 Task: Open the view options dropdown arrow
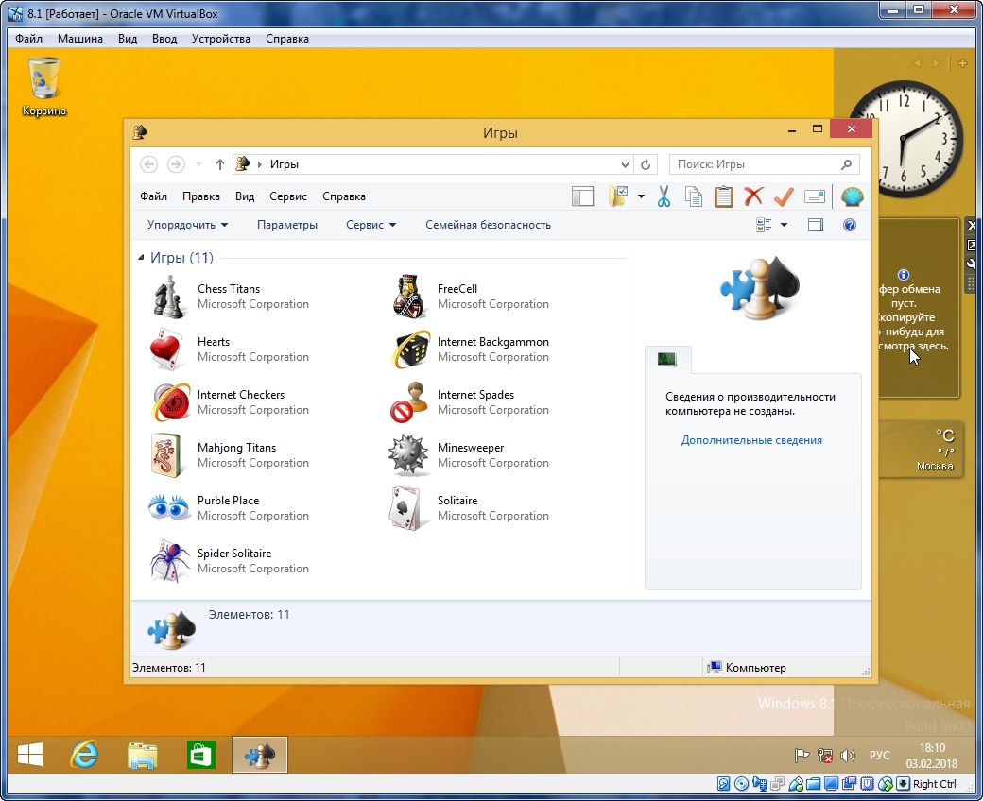[x=784, y=225]
